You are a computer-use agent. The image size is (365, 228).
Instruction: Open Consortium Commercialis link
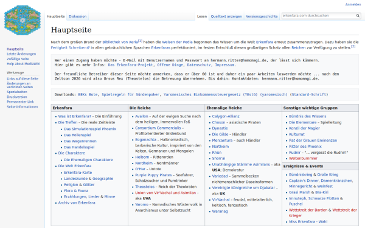pos(158,128)
